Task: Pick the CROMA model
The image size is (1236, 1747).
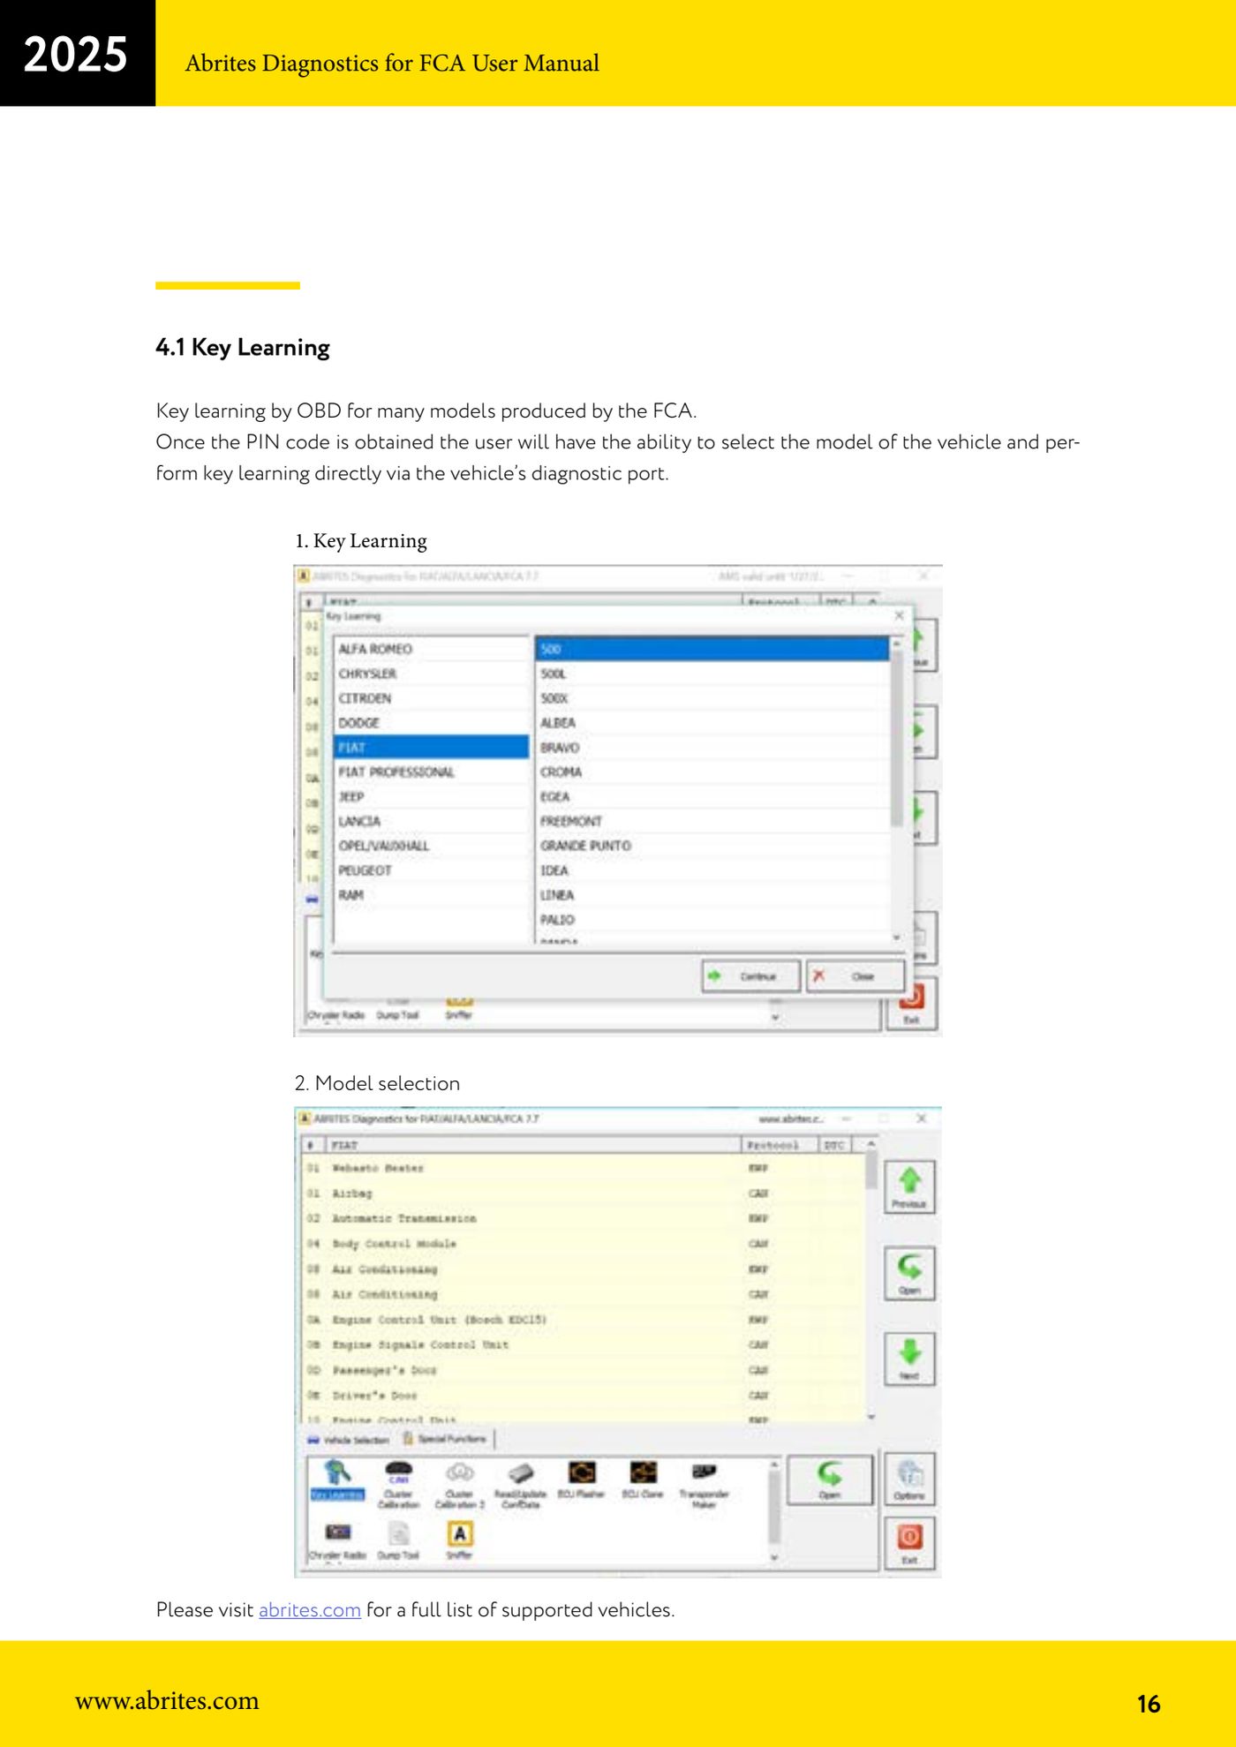Action: pyautogui.click(x=712, y=772)
